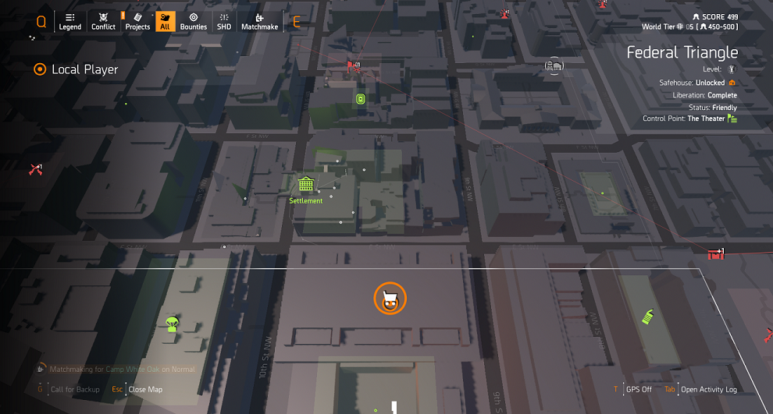Toggle GPS Off

pyautogui.click(x=639, y=389)
